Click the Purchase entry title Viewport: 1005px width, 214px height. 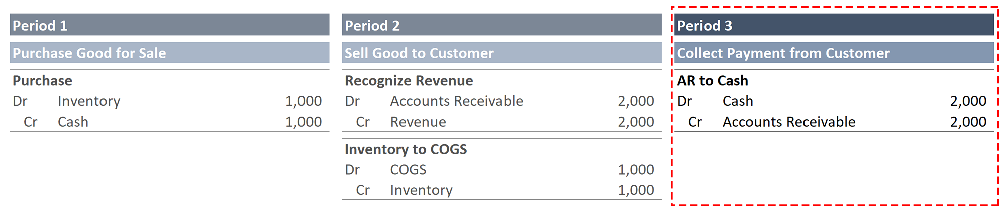pyautogui.click(x=42, y=81)
